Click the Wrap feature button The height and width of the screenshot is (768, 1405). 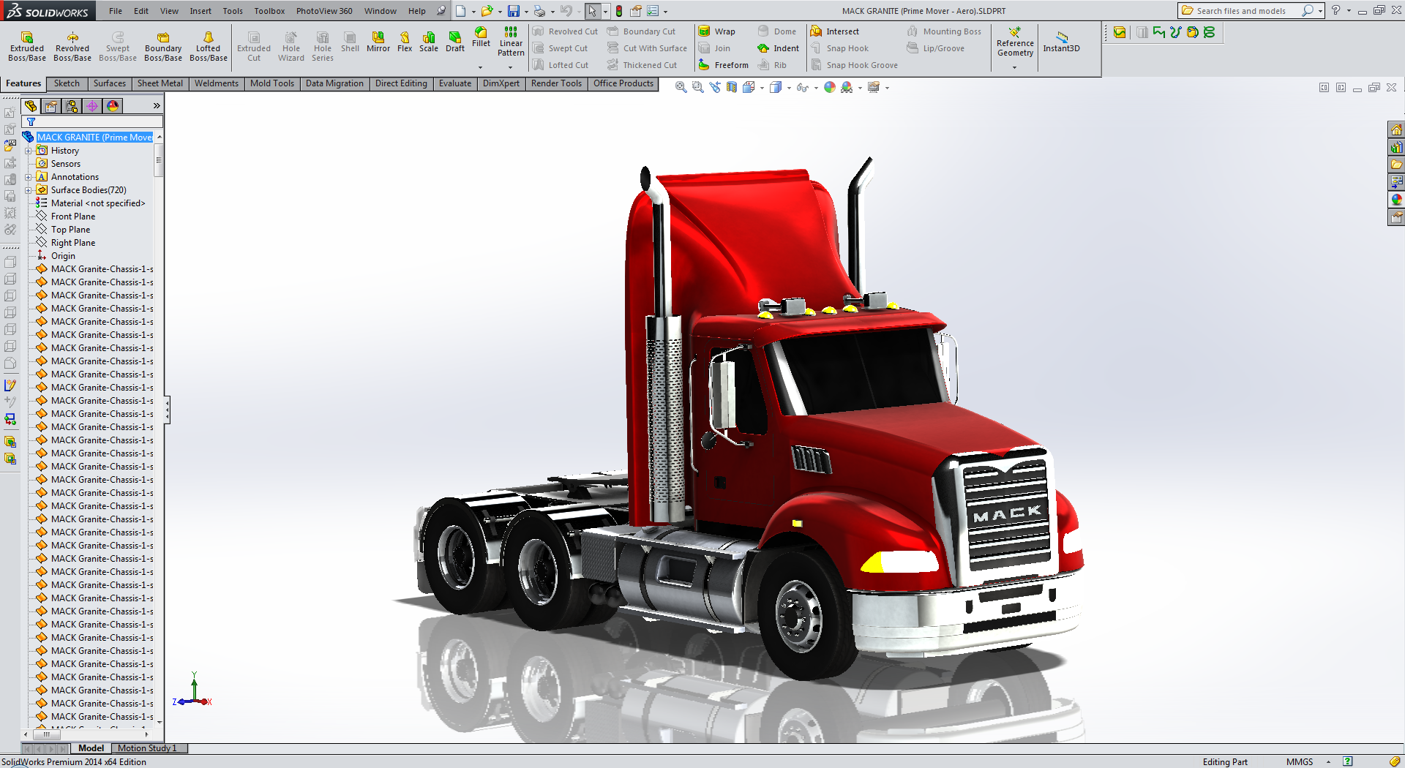(x=716, y=31)
